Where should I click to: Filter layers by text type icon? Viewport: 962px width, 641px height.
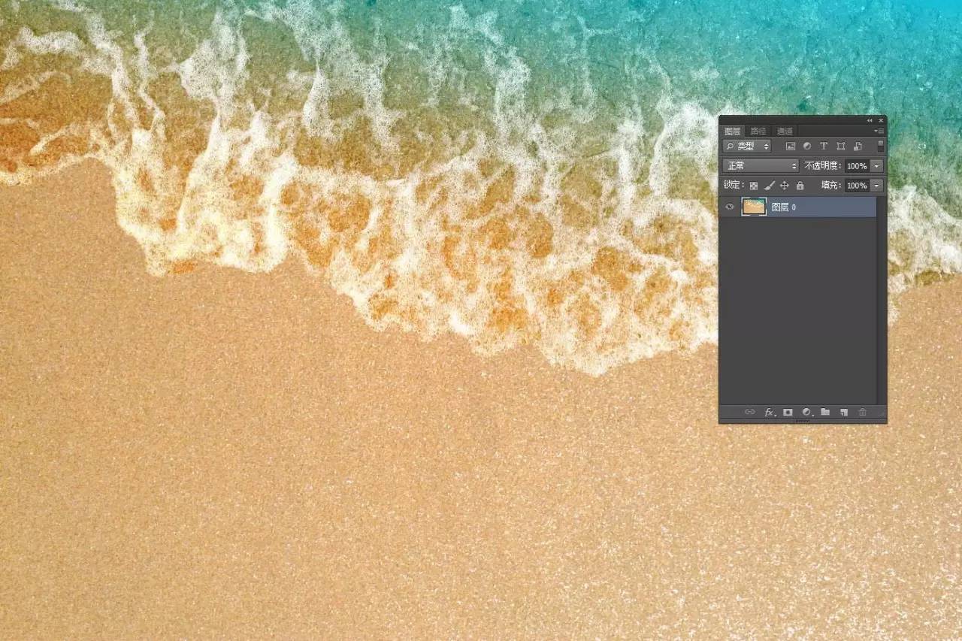824,147
